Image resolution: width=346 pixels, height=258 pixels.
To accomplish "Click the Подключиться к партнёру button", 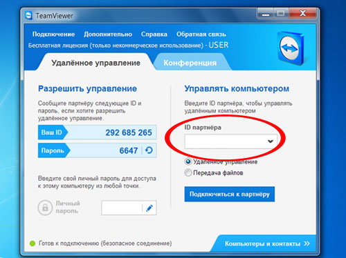I will coord(230,194).
